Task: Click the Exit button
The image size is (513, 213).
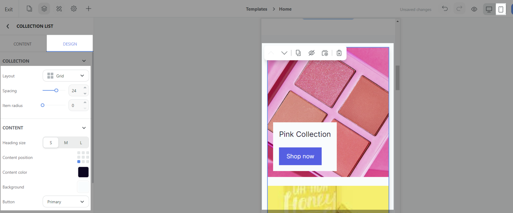Action: [x=9, y=9]
